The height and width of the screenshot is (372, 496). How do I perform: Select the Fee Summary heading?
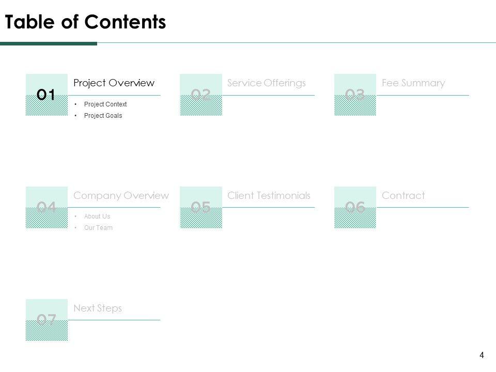tap(413, 83)
